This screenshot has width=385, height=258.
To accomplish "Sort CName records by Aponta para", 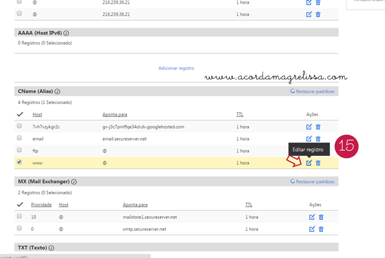I will click(x=115, y=114).
